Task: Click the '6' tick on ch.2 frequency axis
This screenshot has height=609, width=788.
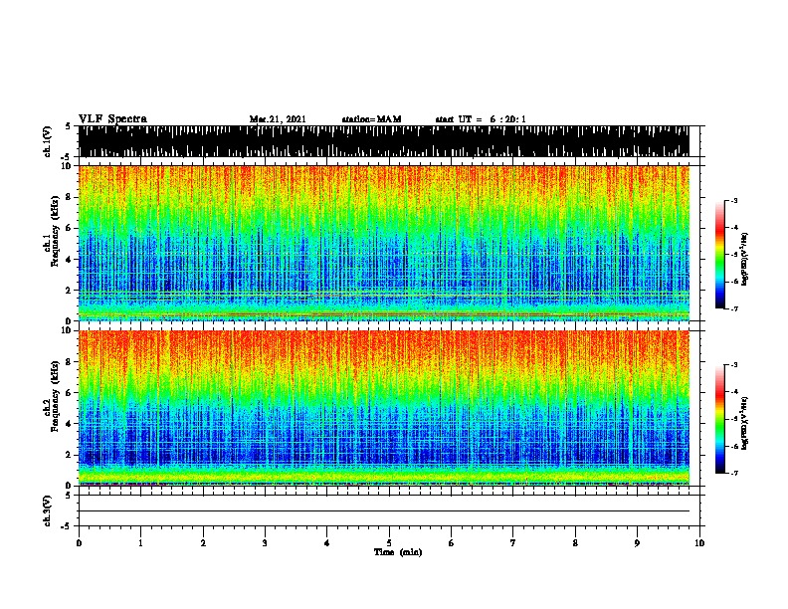Action: point(71,393)
